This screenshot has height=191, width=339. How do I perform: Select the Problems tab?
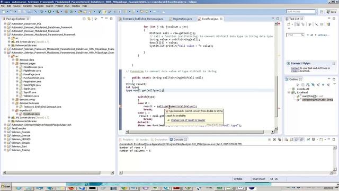point(127,140)
